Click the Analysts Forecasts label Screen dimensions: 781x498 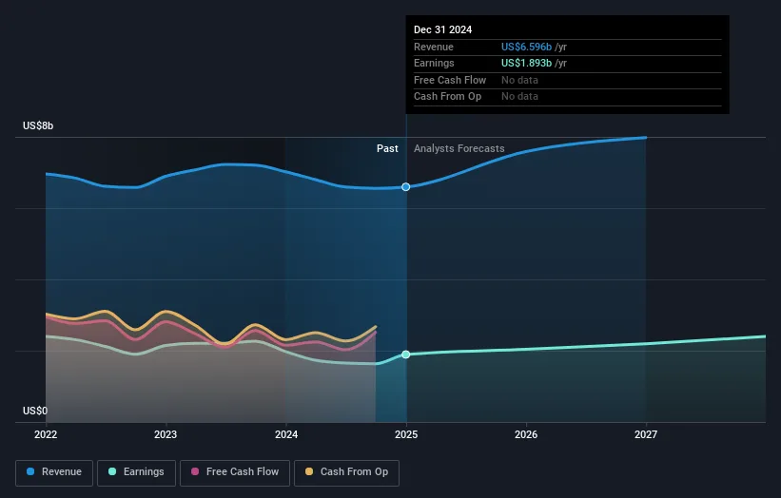(x=459, y=149)
